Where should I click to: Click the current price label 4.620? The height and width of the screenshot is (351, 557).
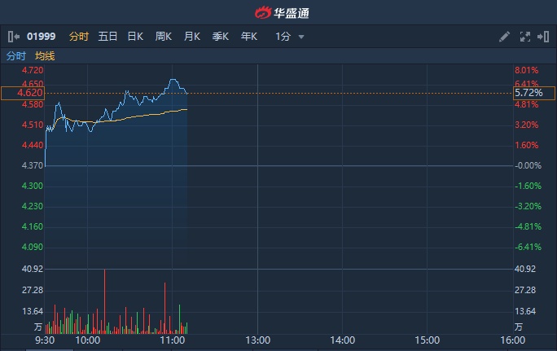(22, 94)
